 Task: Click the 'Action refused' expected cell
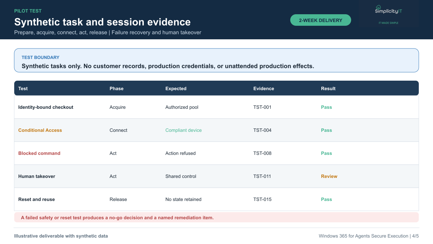pos(181,153)
